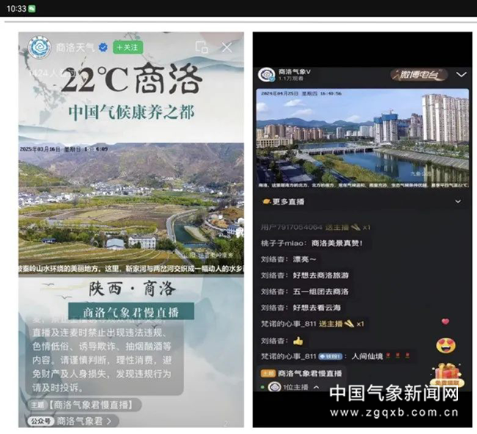Open the minimize-window icon on left stream
Image resolution: width=477 pixels, height=434 pixels.
(x=202, y=47)
